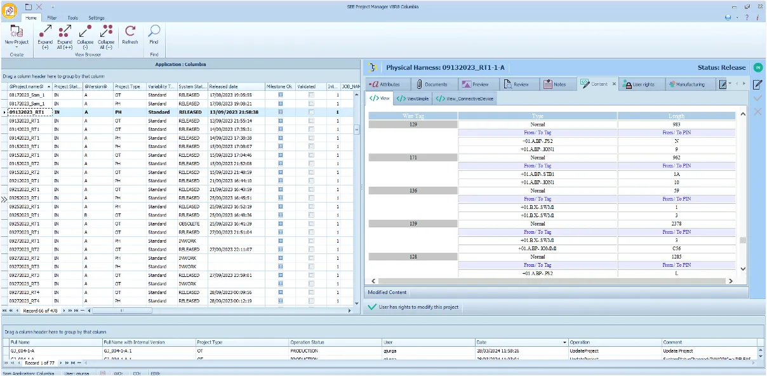Tick Validated checkbox for selected 09132023_RT1 row
This screenshot has height=376, width=767.
tap(311, 112)
